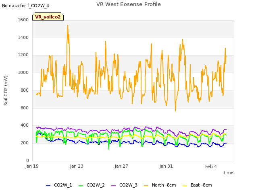Click the 800 y-axis tick label
The height and width of the screenshot is (193, 258).
click(x=25, y=90)
